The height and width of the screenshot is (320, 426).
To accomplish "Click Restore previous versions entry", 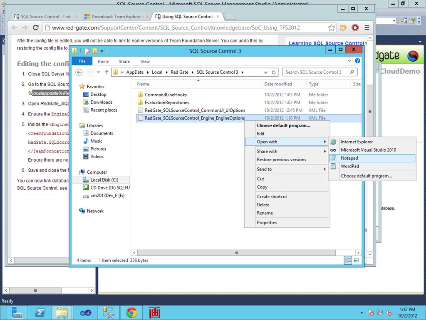I will click(x=287, y=160).
